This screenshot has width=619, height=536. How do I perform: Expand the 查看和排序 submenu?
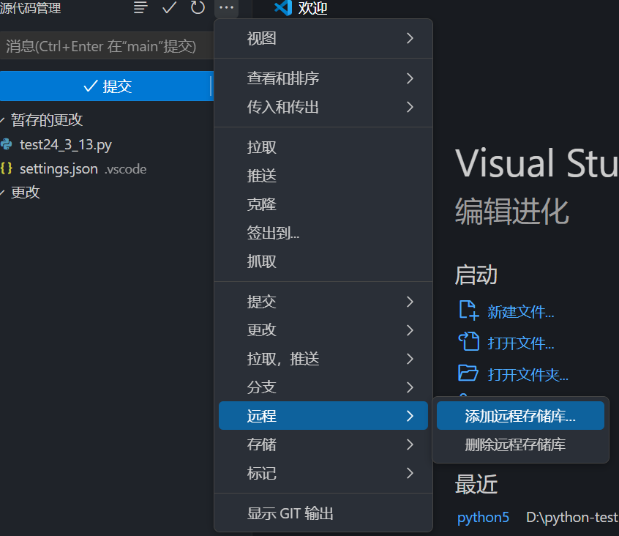pos(323,78)
